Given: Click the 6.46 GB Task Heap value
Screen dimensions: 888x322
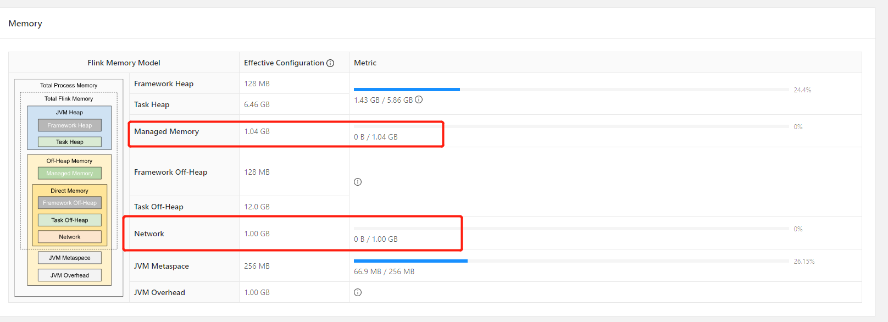Looking at the screenshot, I should click(x=257, y=104).
